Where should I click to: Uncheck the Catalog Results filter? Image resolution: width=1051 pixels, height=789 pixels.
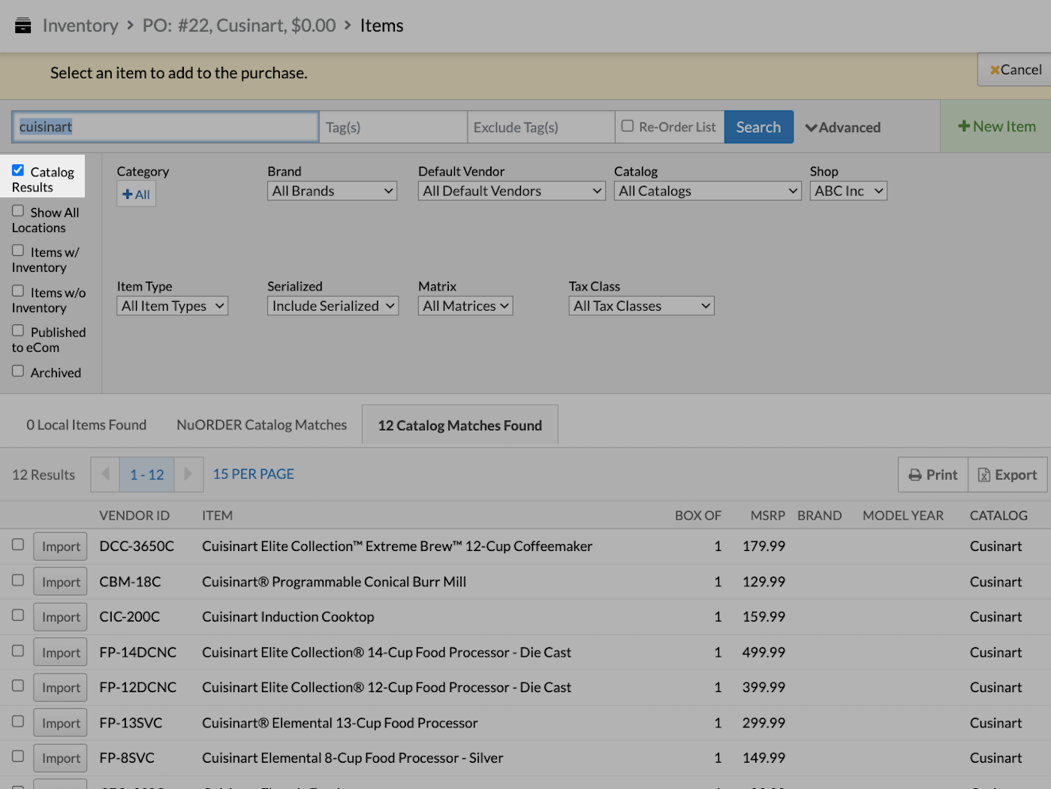coord(17,170)
